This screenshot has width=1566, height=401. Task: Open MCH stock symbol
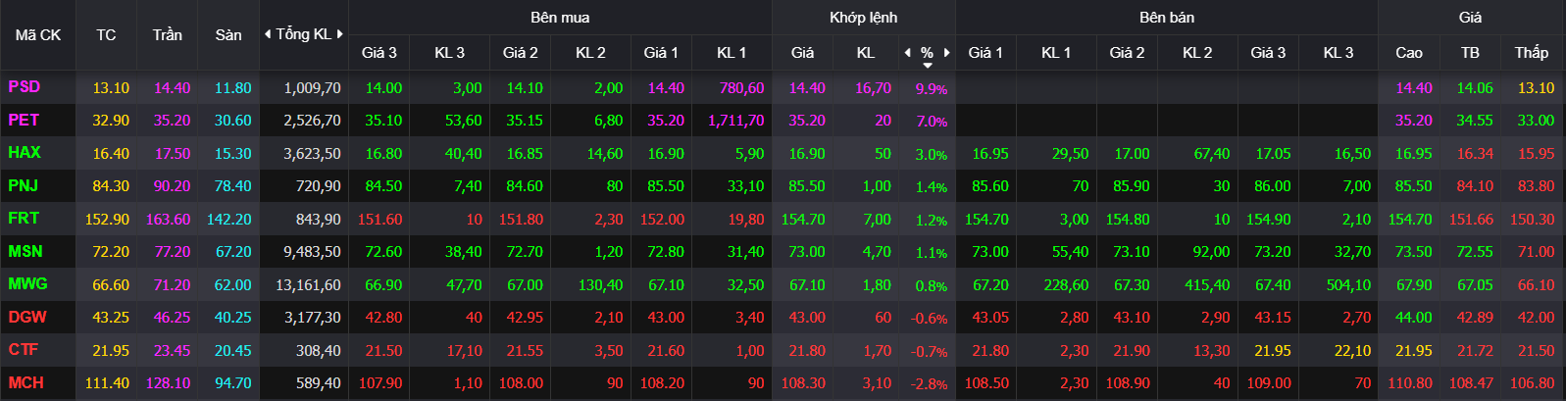(26, 382)
